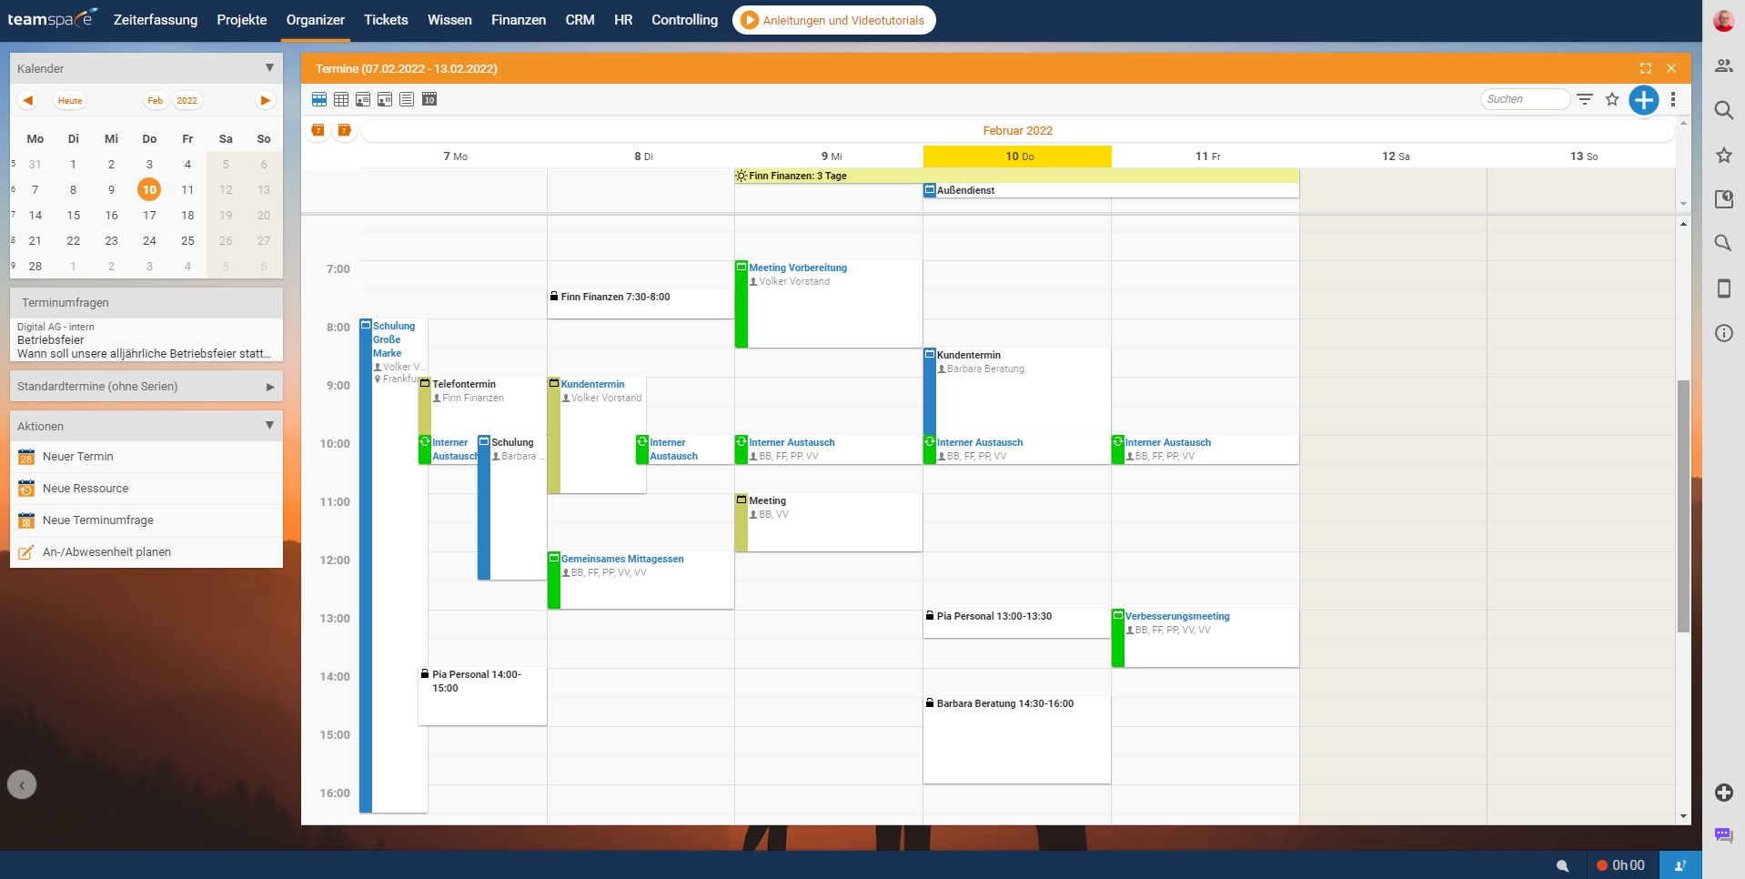
Task: Click the teamspace logo
Action: pyautogui.click(x=52, y=19)
